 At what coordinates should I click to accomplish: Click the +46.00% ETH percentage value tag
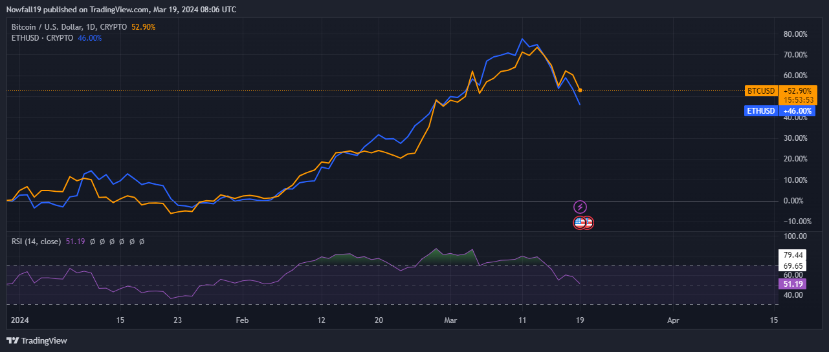[797, 111]
